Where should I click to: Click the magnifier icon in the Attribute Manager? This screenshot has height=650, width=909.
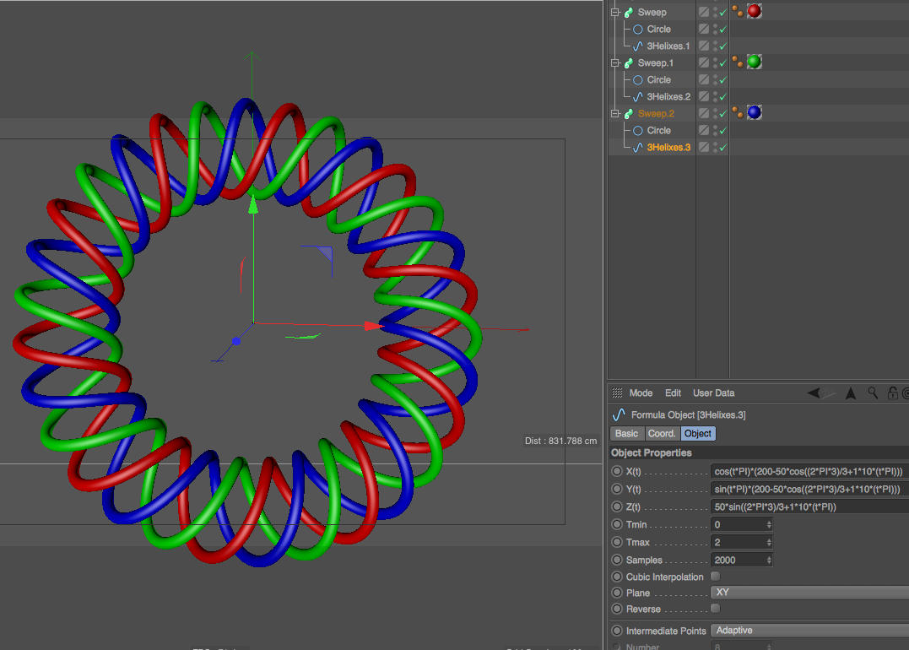coord(874,393)
